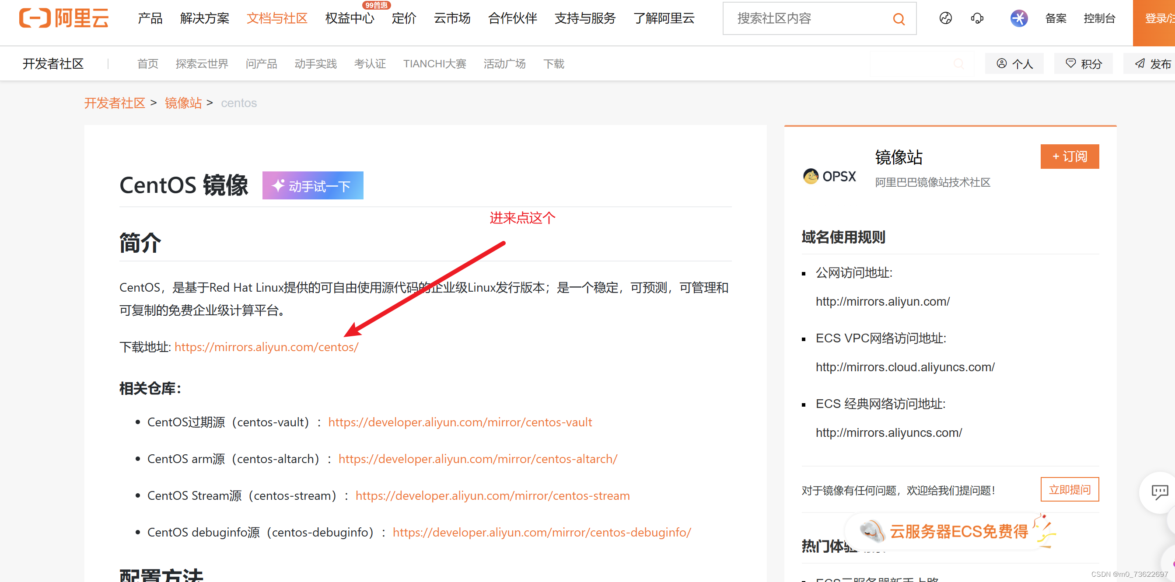Click the 开发者社区 title in the sub bar
1175x582 pixels.
click(x=53, y=63)
